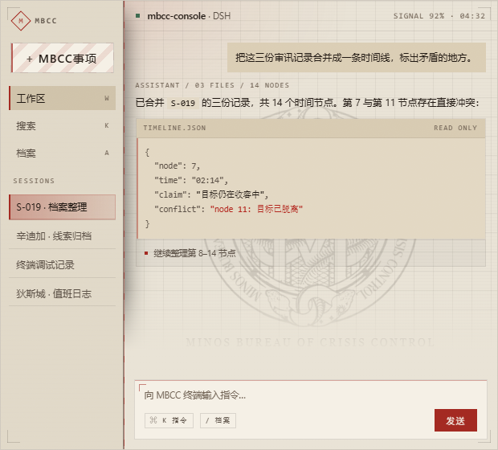498x450 pixels.
Task: Create a new MBCC事项
Action: click(63, 58)
